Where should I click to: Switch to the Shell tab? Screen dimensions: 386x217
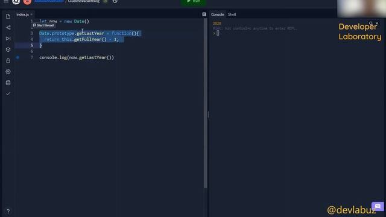[232, 14]
